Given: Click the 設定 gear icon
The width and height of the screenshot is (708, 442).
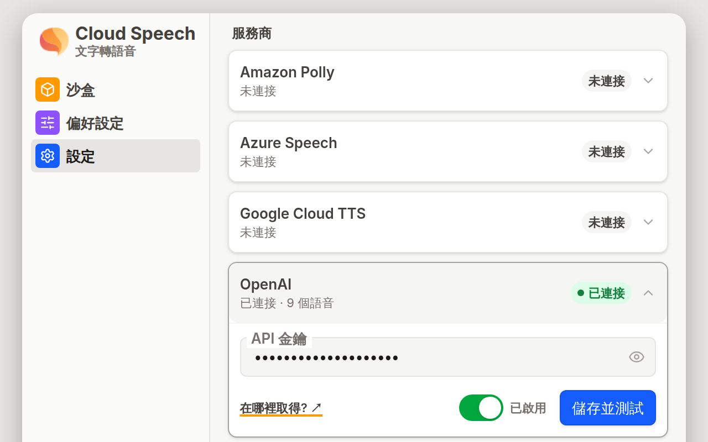Looking at the screenshot, I should point(48,156).
